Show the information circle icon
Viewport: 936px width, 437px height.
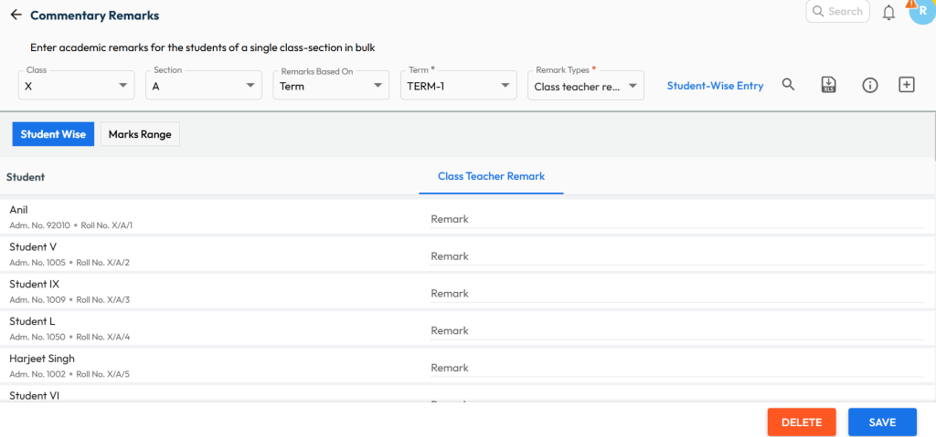[x=870, y=85]
